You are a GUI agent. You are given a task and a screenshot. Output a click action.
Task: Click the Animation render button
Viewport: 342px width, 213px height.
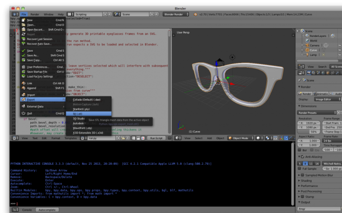[321, 94]
